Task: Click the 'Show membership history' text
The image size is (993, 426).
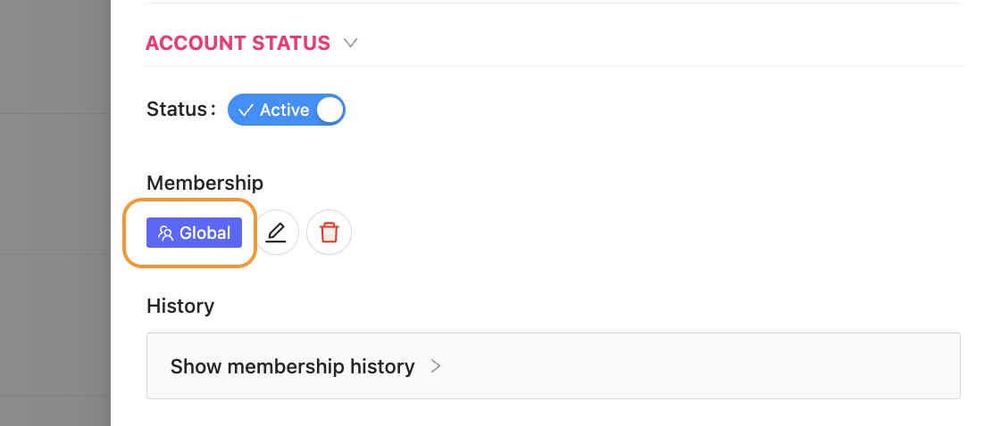Action: [x=292, y=366]
